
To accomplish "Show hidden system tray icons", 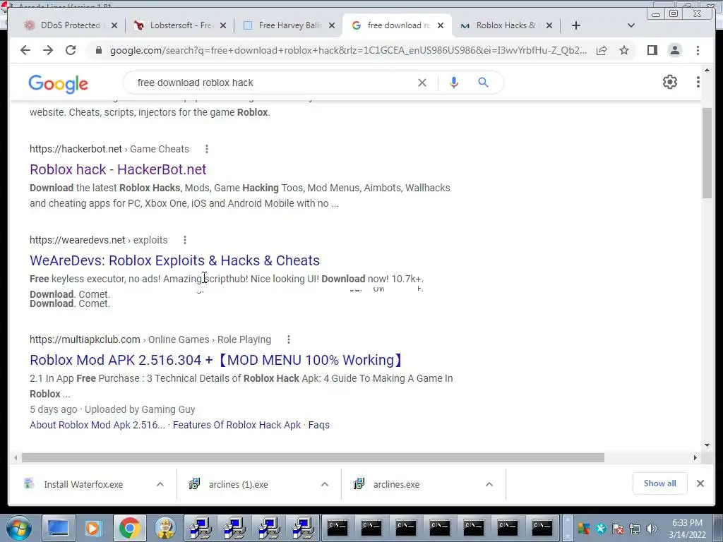I will pyautogui.click(x=568, y=528).
